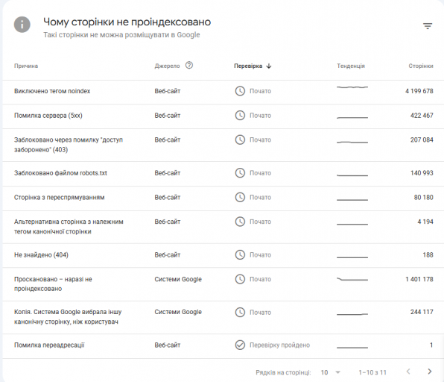
Task: Click the clock icon in noindex row
Action: coord(240,91)
